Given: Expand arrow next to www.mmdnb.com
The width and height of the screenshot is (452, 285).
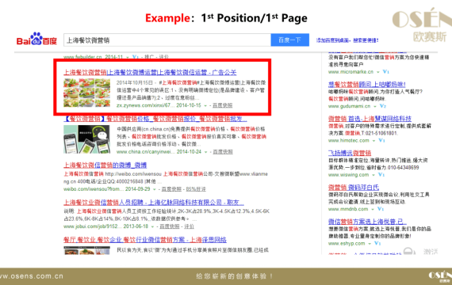Looking at the screenshot, I should point(373,209).
